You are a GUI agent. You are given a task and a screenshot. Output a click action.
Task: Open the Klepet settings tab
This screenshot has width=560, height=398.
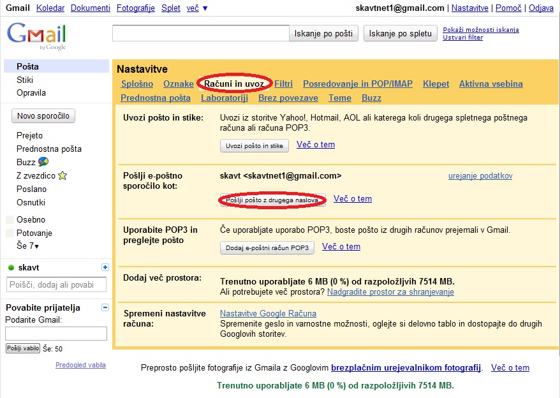pos(436,84)
